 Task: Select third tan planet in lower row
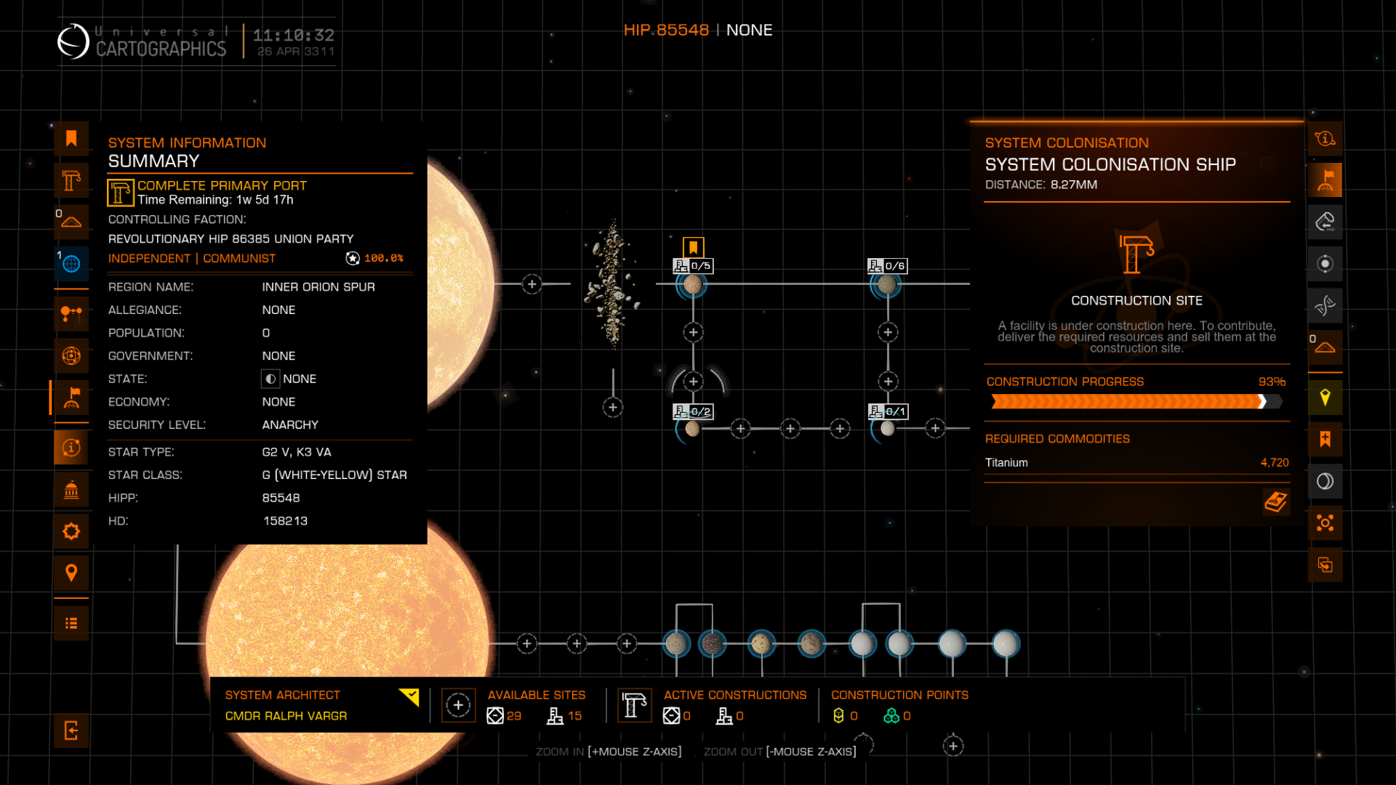pos(761,643)
